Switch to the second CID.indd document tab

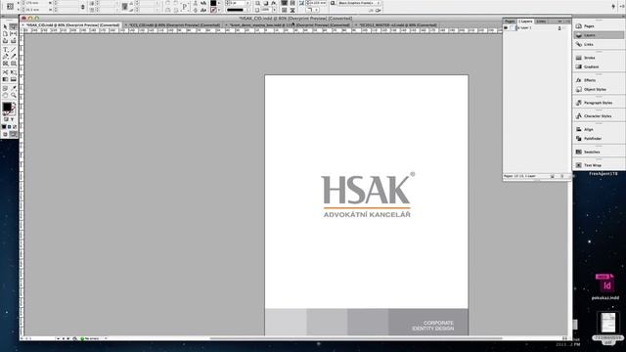pyautogui.click(x=173, y=24)
